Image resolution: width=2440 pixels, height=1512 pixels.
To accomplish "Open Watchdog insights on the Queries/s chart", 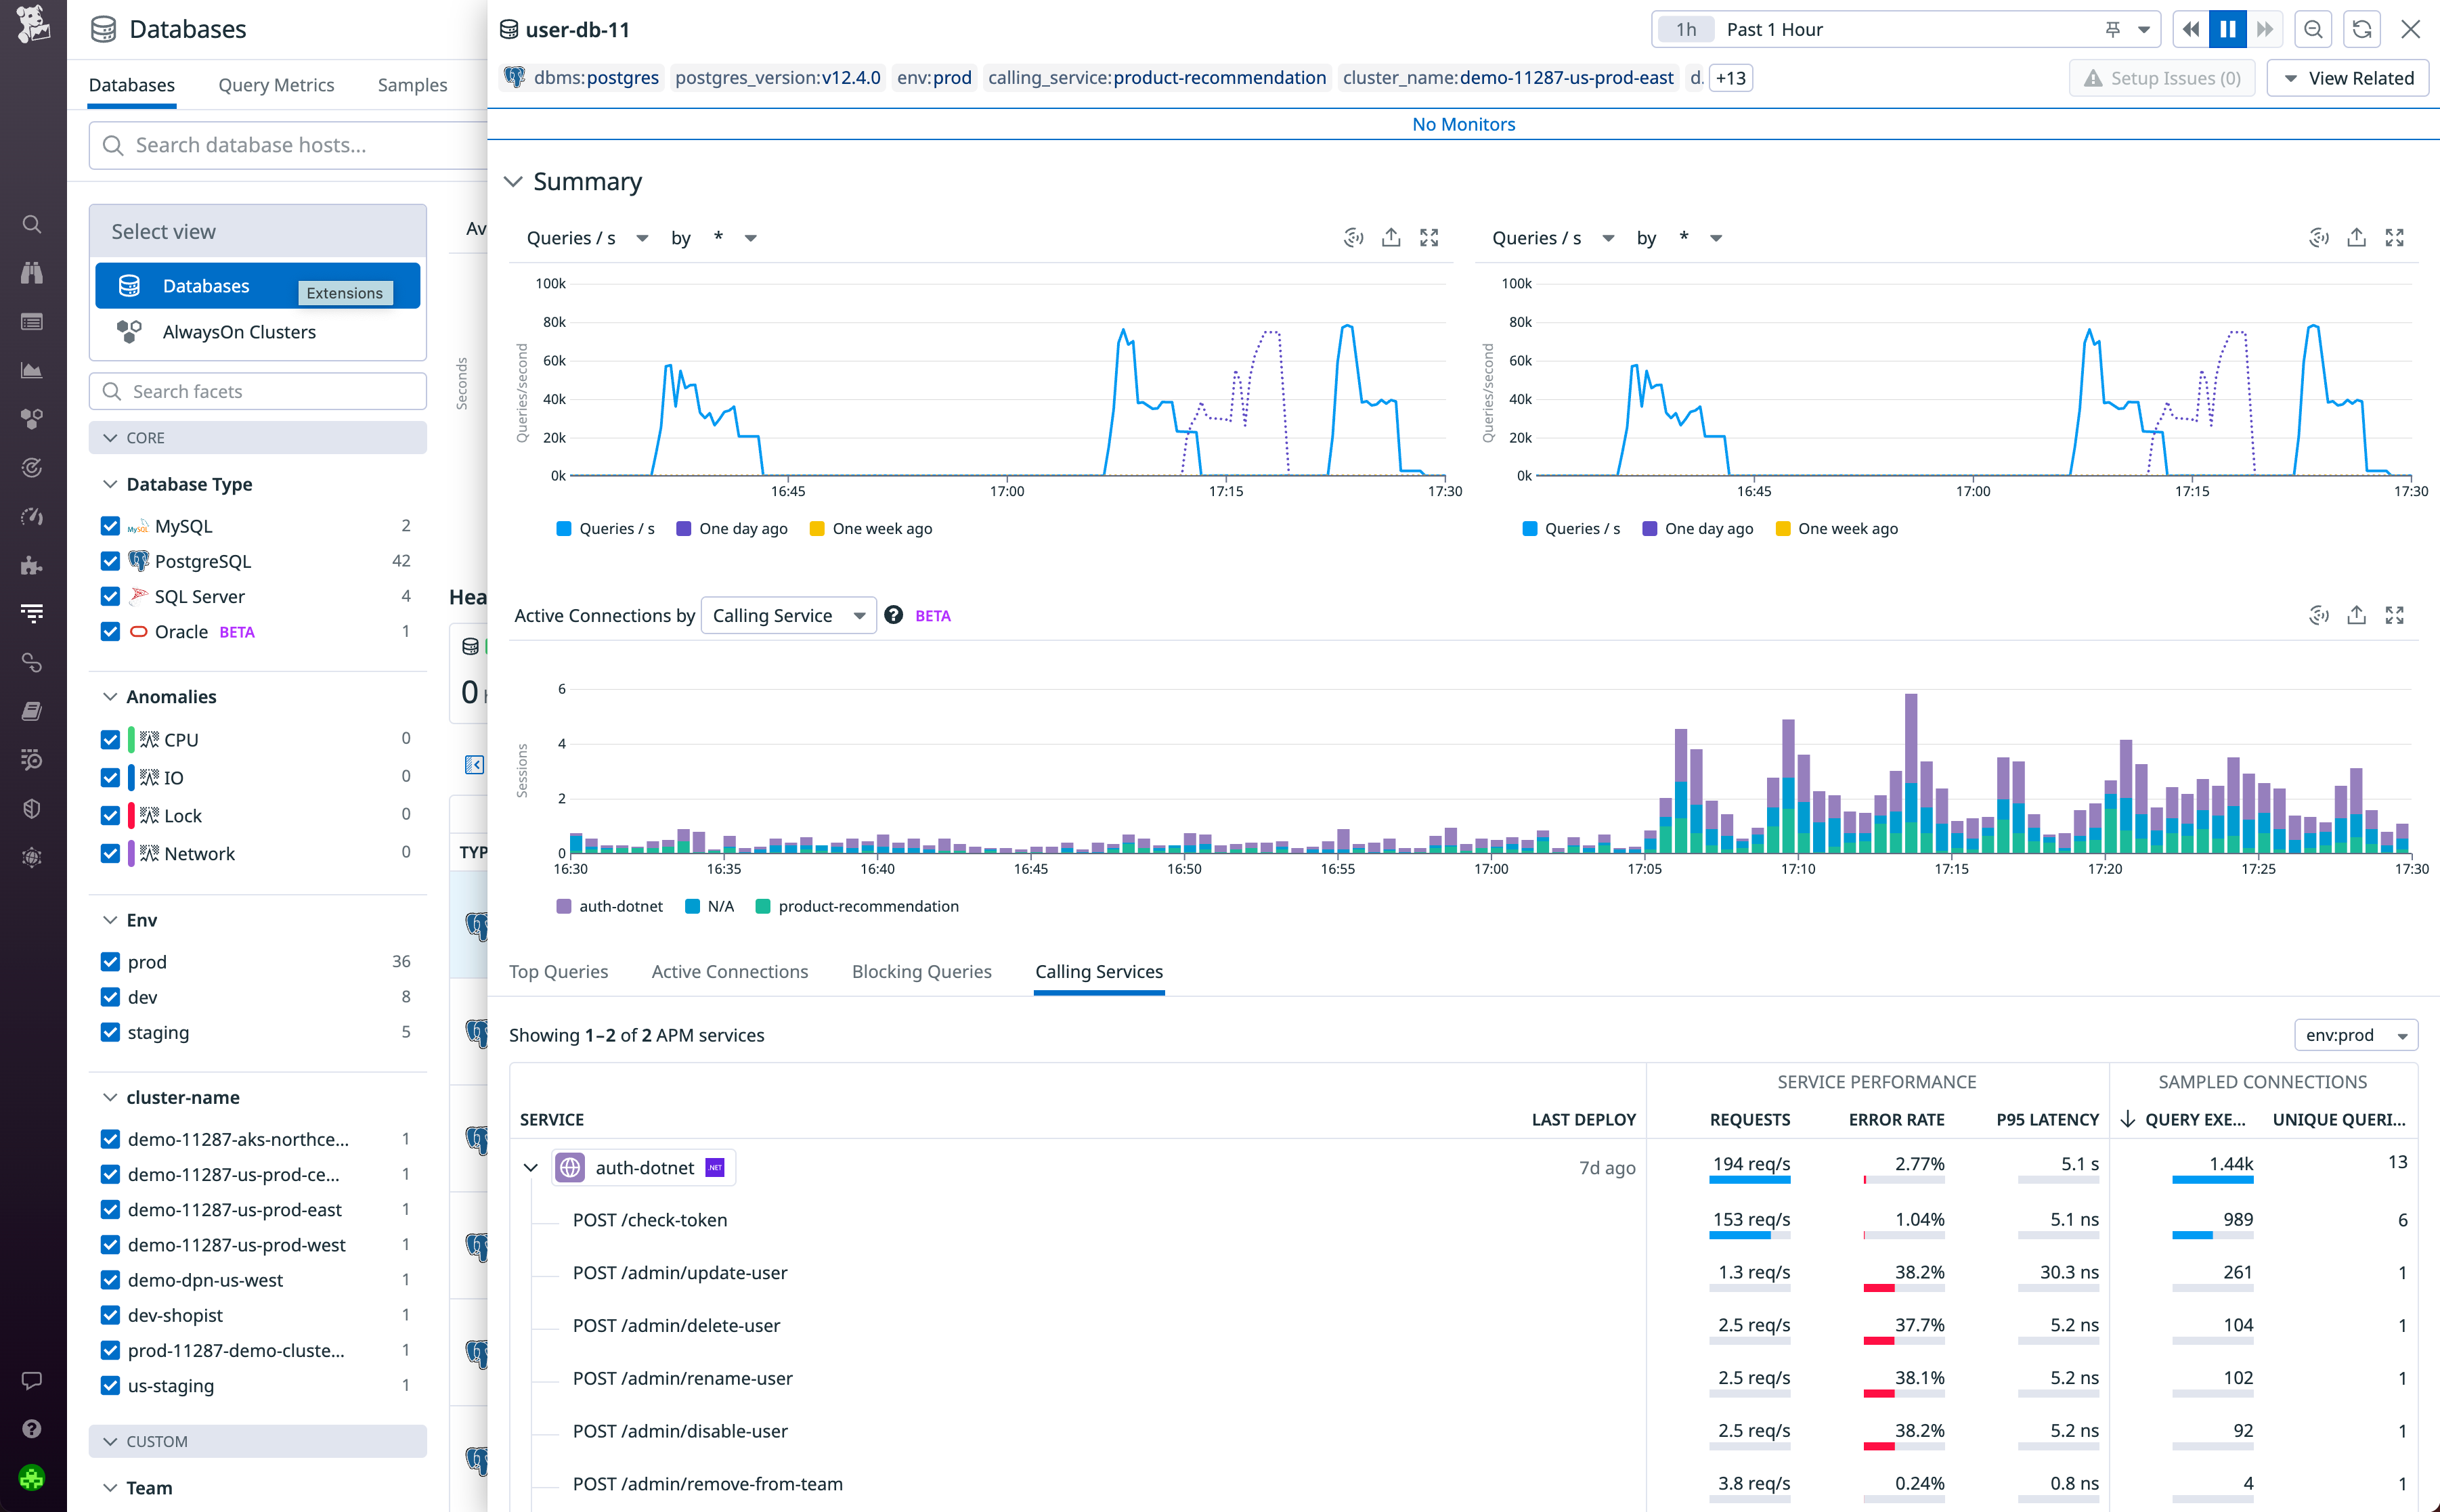I will (1353, 237).
